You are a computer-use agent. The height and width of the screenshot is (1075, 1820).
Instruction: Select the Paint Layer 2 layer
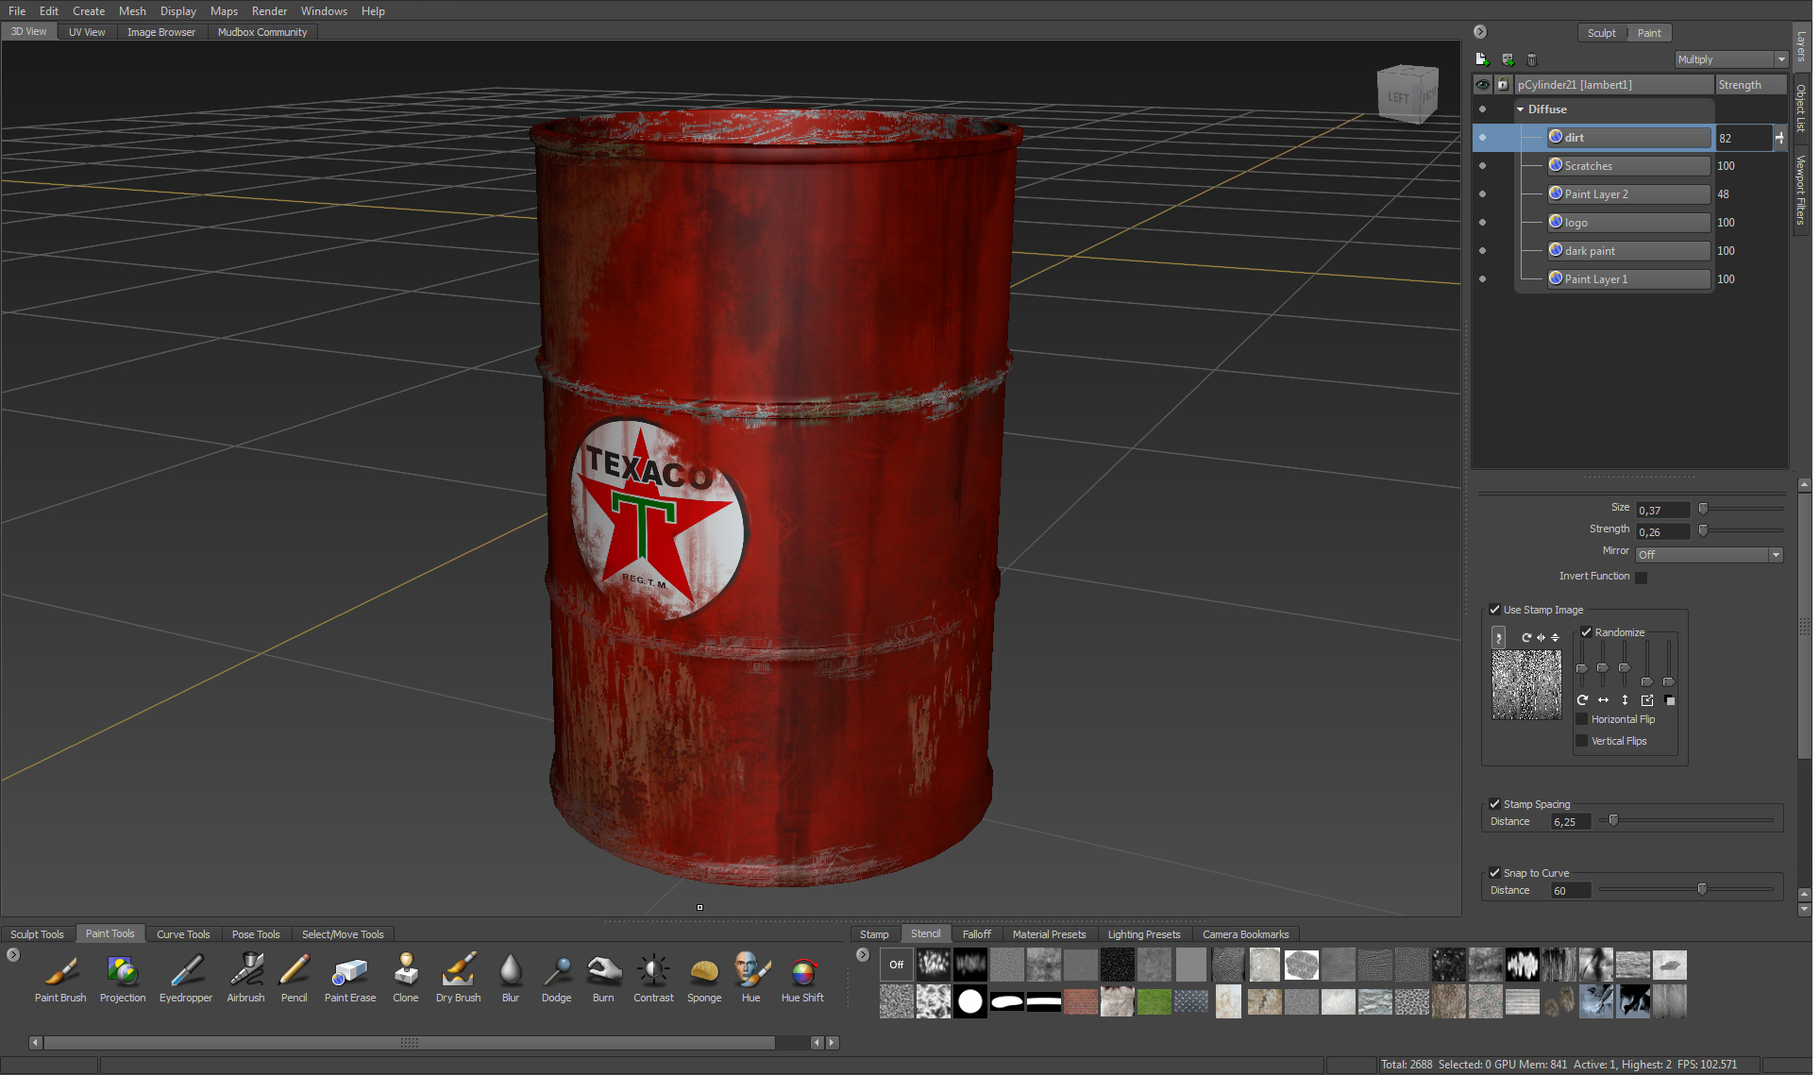pos(1628,194)
